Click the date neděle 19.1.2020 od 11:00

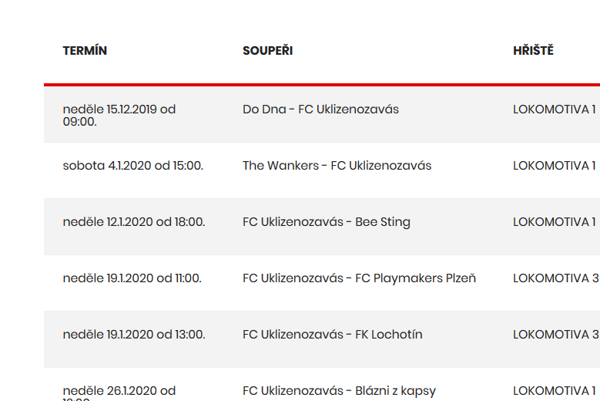coord(132,278)
